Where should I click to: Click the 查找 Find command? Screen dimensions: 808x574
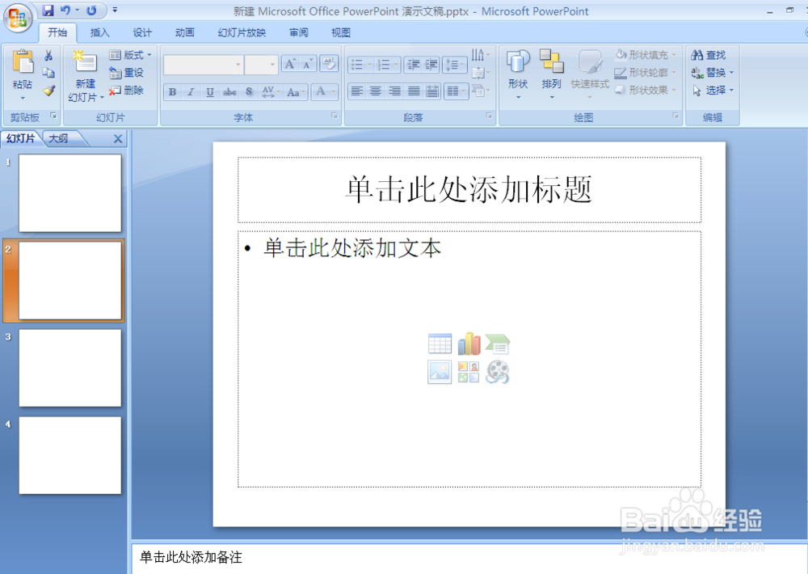(x=712, y=54)
